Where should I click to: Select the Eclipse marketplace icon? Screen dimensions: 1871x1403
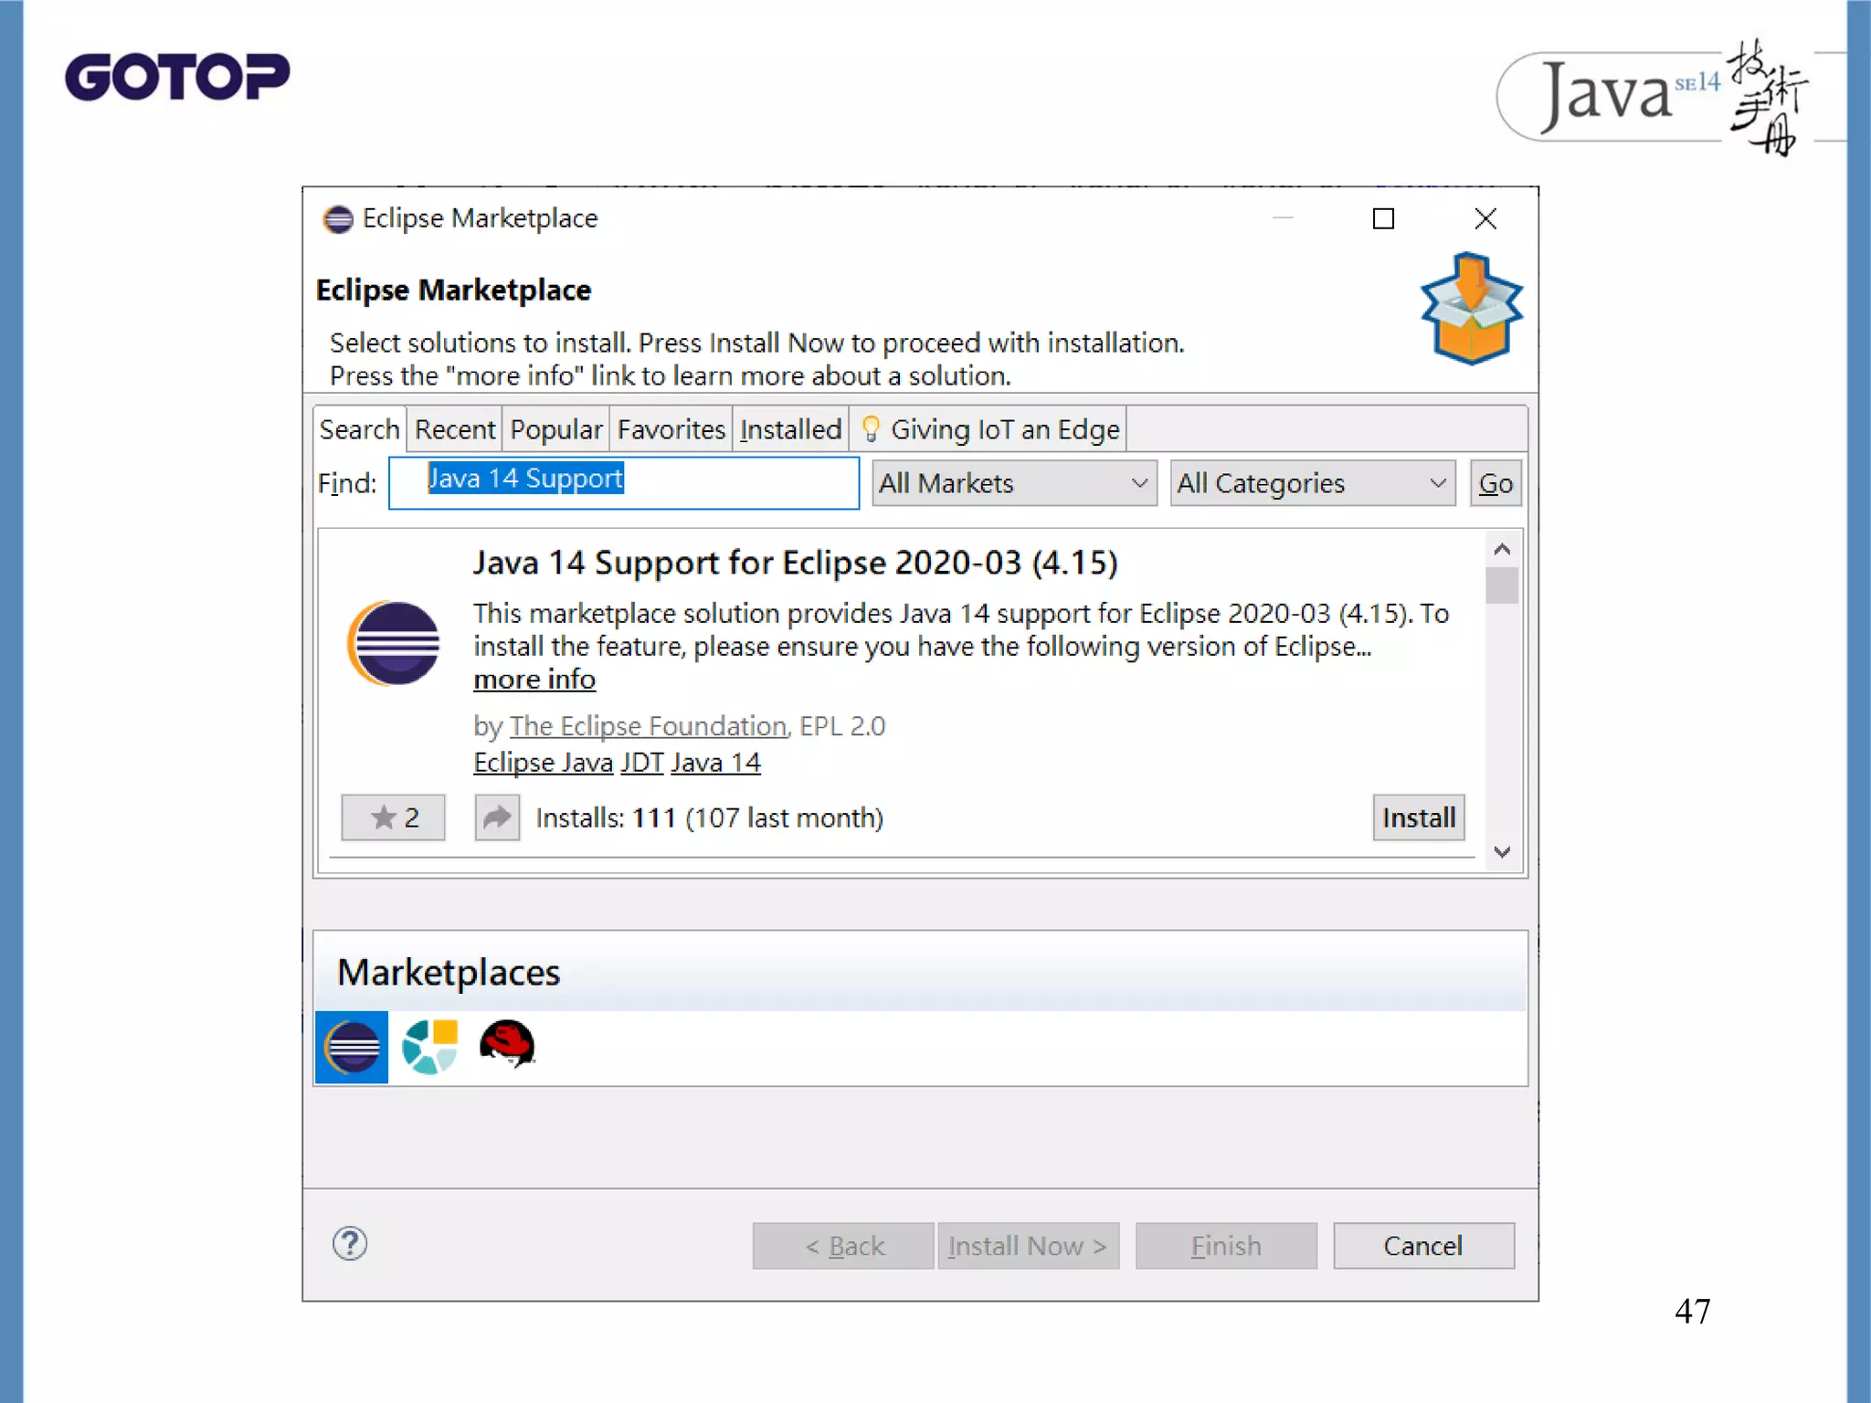352,1047
